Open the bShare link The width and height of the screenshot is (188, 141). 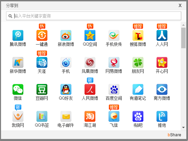174,135
